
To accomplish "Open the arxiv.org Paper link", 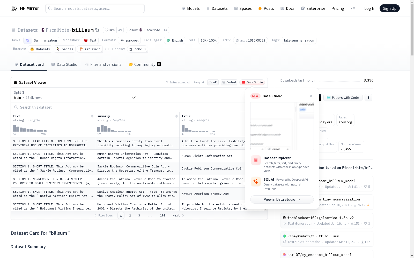I will [x=345, y=120].
